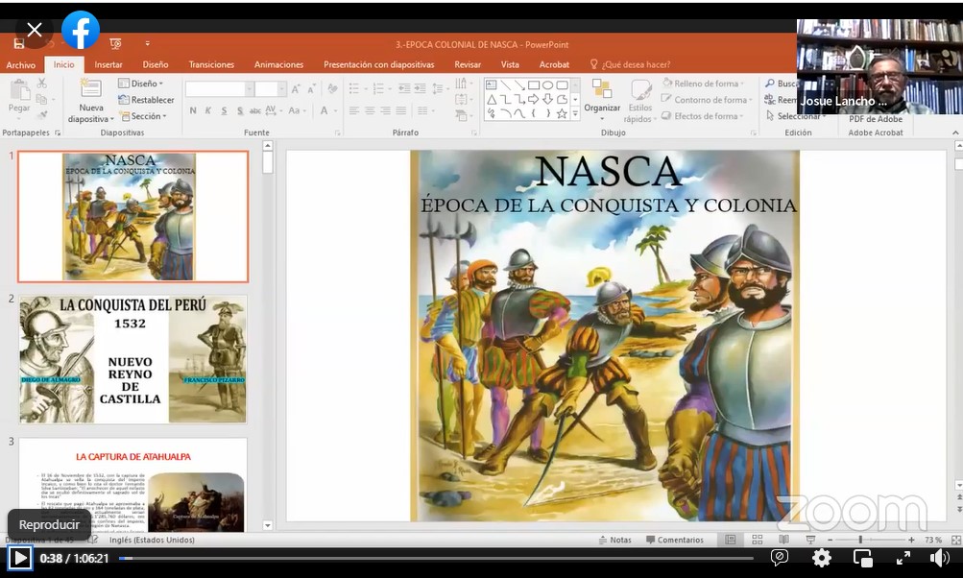Select slide 2 La Conquista del Perú thumbnail
The image size is (963, 578).
point(132,359)
